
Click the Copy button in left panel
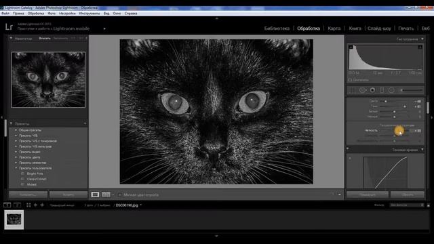(x=28, y=195)
